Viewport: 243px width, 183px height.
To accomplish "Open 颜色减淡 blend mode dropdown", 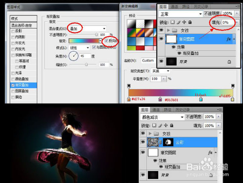I will (x=162, y=117).
